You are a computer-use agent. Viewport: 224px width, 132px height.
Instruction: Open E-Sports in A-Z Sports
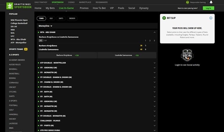click(13, 101)
